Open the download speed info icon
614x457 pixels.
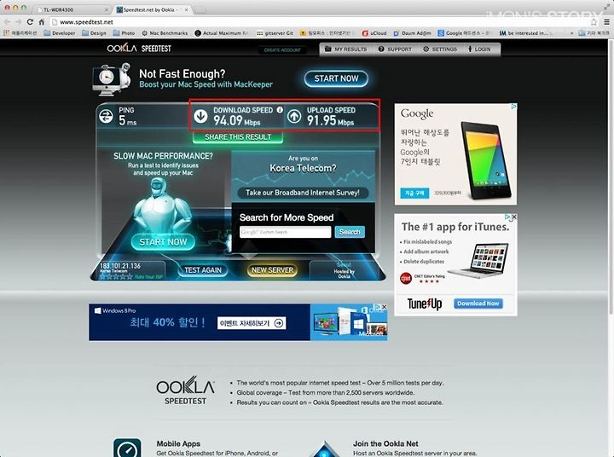click(280, 110)
